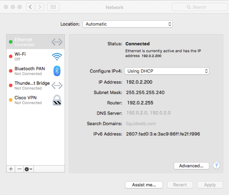
Task: Focus the Search field
Action: click(x=200, y=7)
